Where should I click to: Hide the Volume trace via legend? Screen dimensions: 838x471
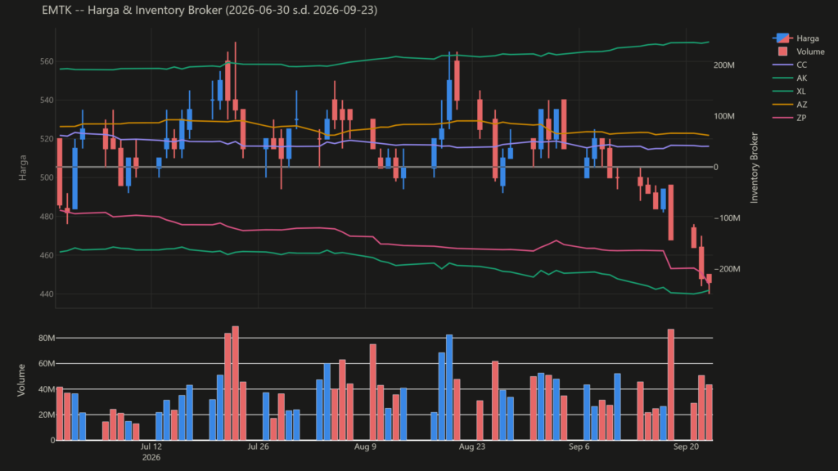(x=799, y=52)
